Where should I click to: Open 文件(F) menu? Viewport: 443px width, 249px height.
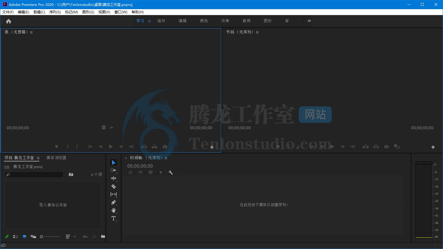pyautogui.click(x=8, y=12)
